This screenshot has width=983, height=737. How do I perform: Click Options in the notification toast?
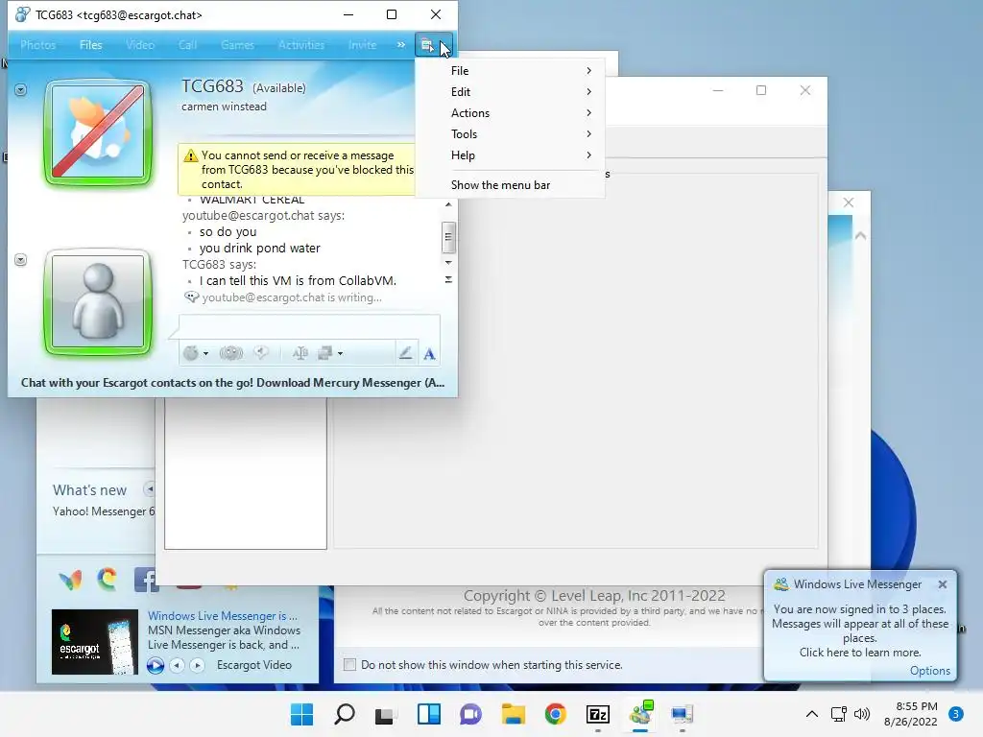929,671
